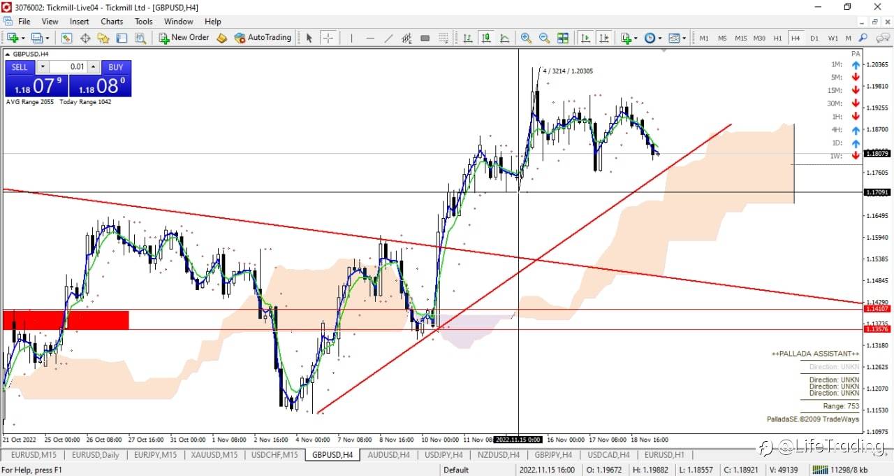Image resolution: width=894 pixels, height=476 pixels.
Task: Switch to the USDCAD,H4 chart tab
Action: 608,454
